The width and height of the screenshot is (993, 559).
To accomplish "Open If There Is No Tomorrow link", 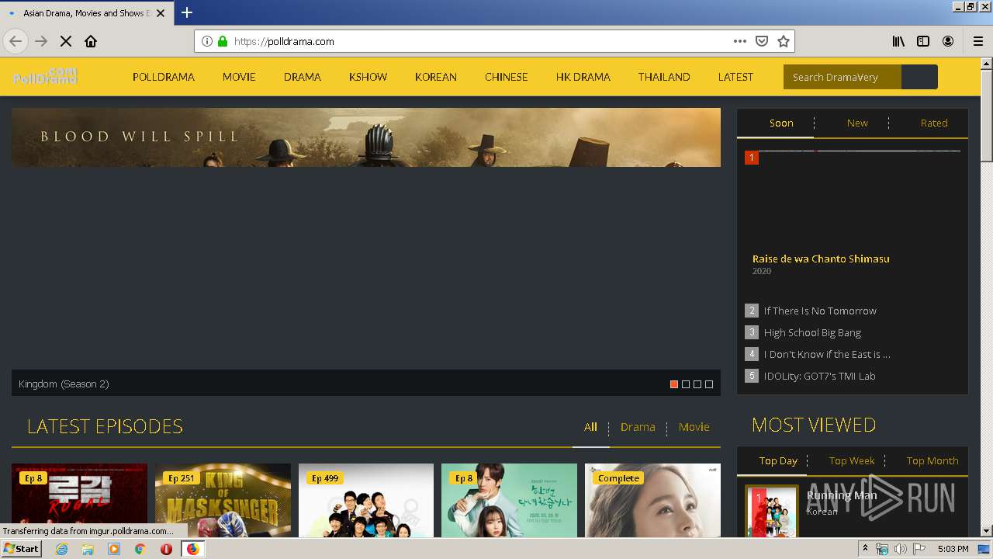I will point(820,311).
